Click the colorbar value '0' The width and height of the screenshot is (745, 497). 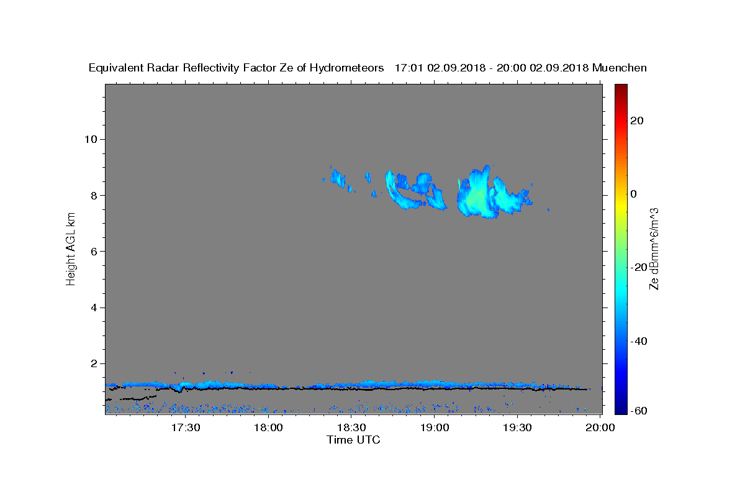633,194
